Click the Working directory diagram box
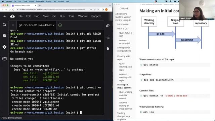 point(149,22)
